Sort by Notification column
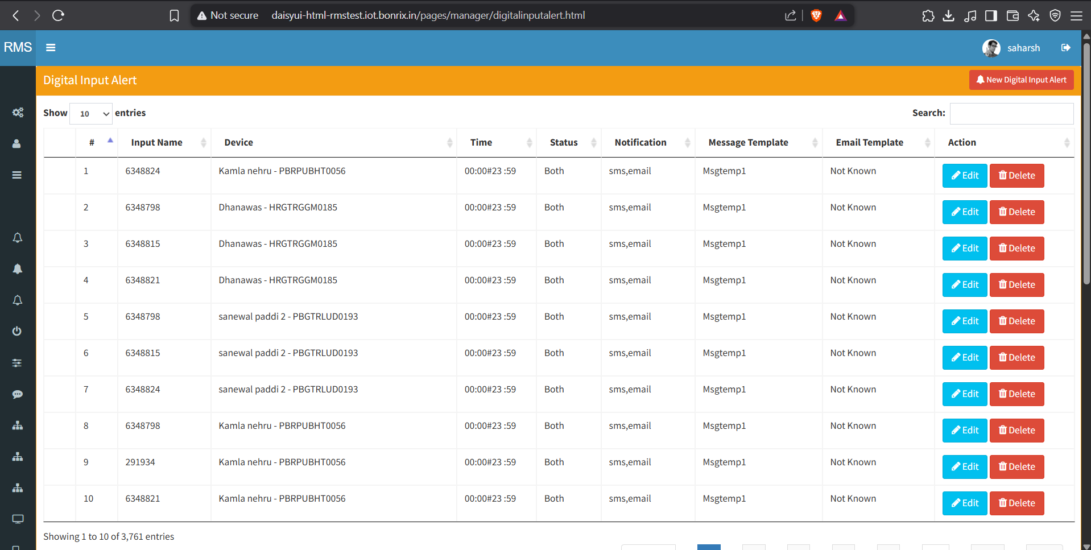The height and width of the screenshot is (550, 1091). pyautogui.click(x=648, y=143)
